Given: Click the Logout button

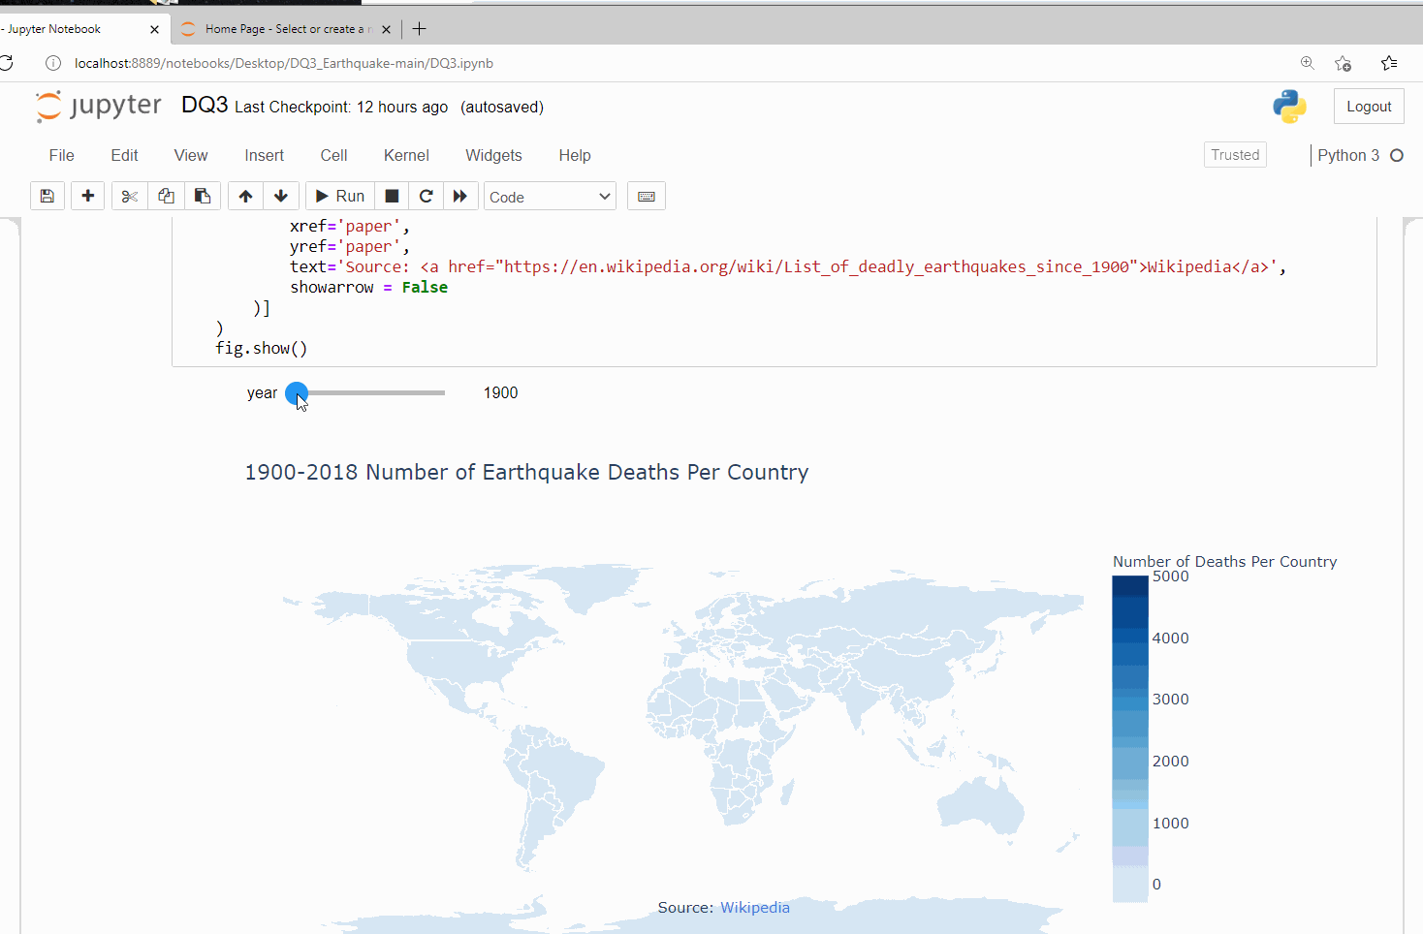Looking at the screenshot, I should coord(1369,107).
